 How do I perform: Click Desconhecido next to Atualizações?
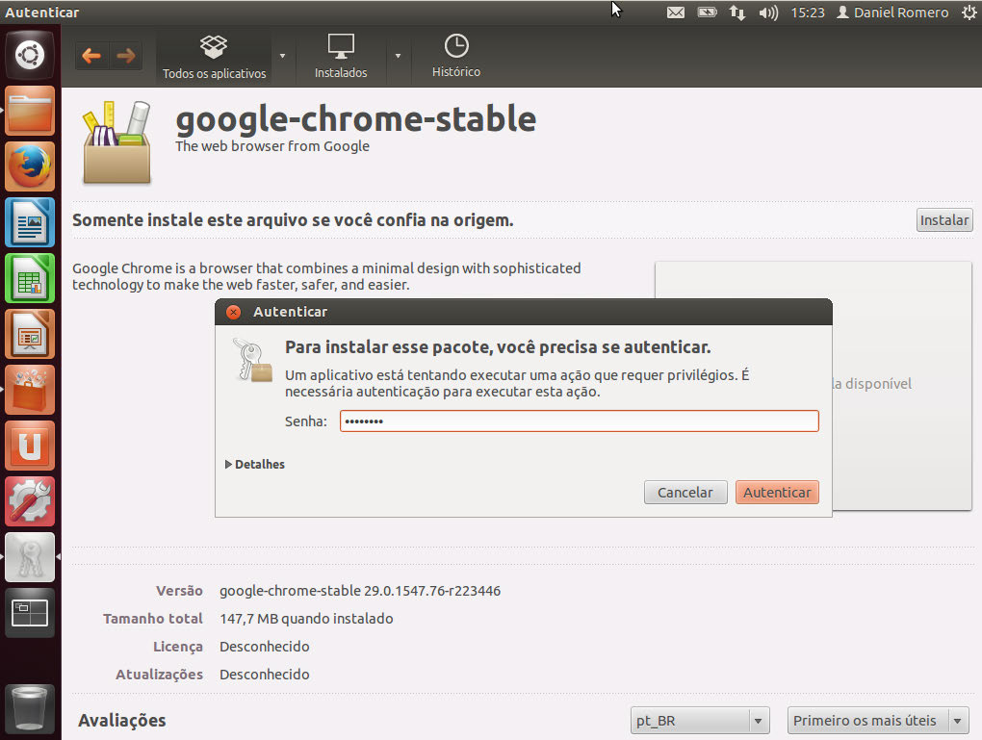(265, 675)
